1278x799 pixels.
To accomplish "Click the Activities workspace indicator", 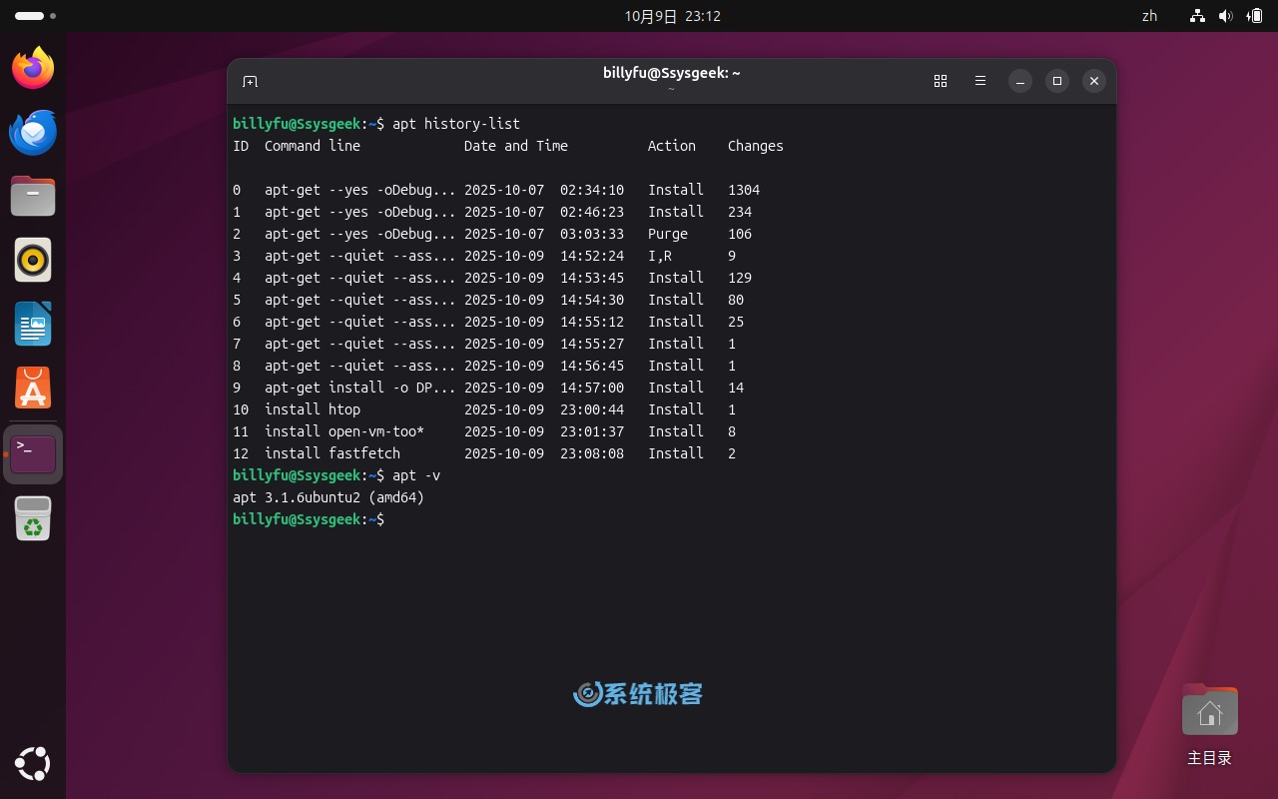I will 35,16.
